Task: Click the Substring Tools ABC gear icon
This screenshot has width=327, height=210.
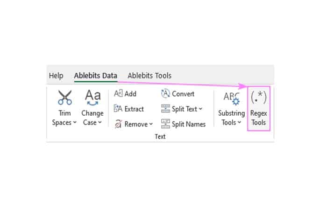Action: pyautogui.click(x=232, y=98)
